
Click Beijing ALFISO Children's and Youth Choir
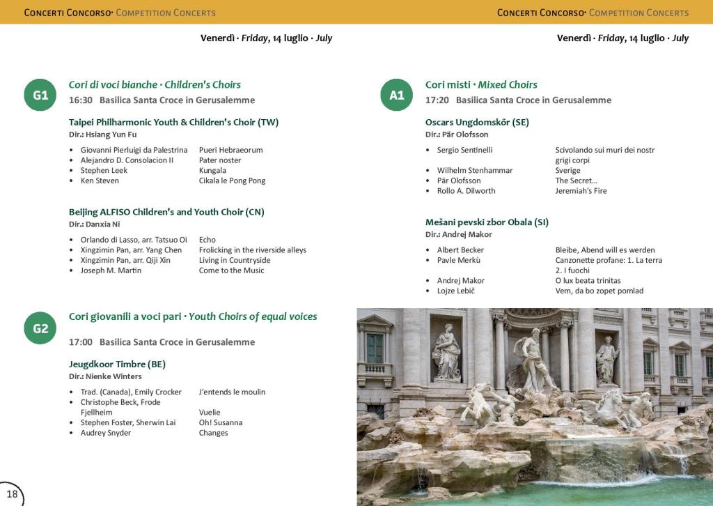click(166, 212)
